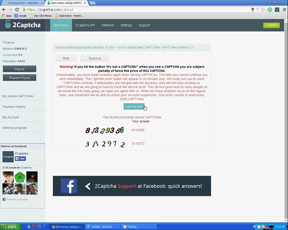
Task: Click the 2Captcha Facebook page link
Action: (x=21, y=153)
